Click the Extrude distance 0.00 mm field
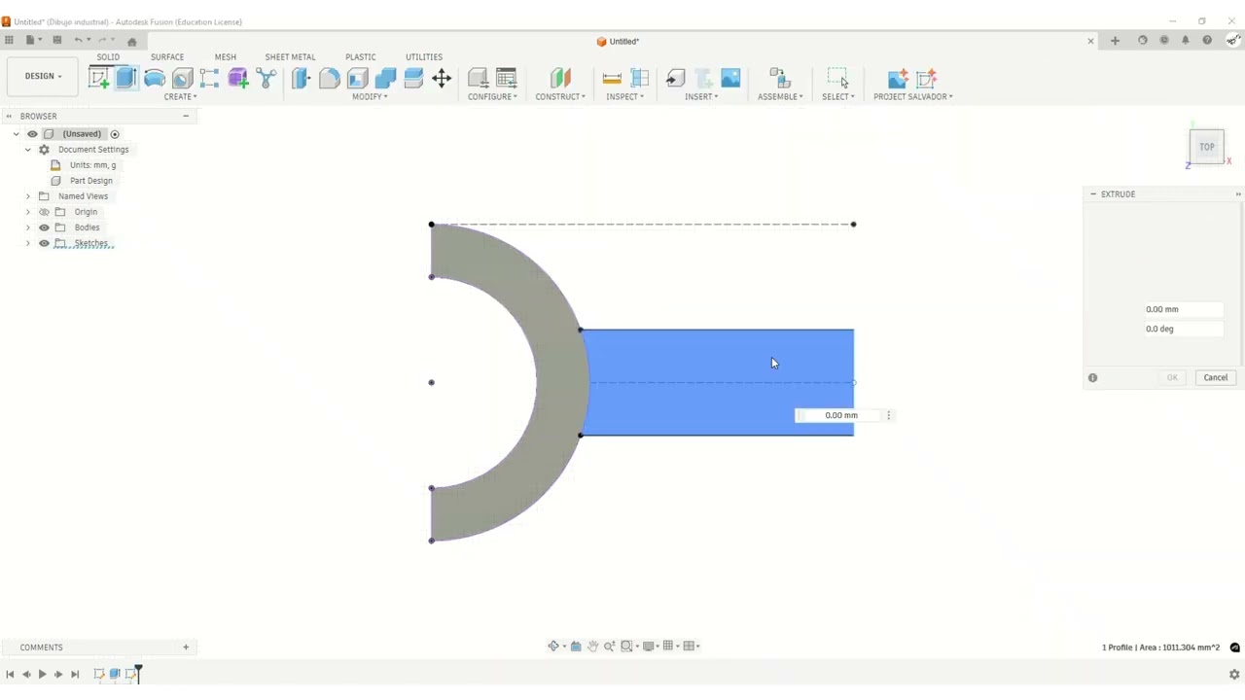 click(x=1183, y=309)
